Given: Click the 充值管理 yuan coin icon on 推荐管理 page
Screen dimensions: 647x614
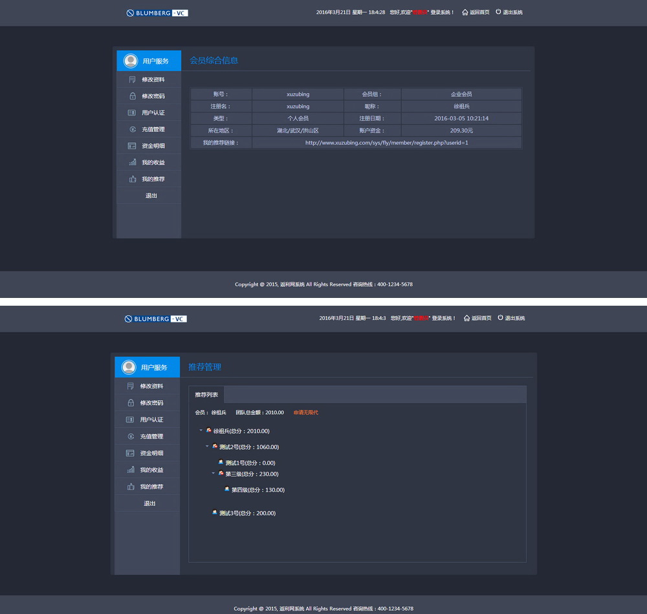Looking at the screenshot, I should tap(130, 436).
